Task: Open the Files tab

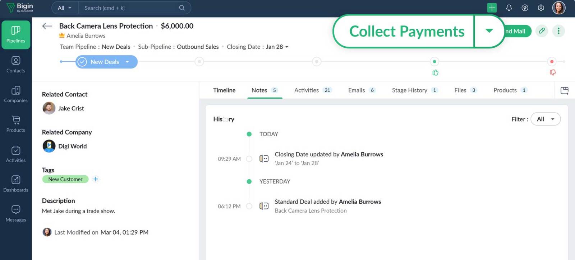Action: [x=465, y=90]
